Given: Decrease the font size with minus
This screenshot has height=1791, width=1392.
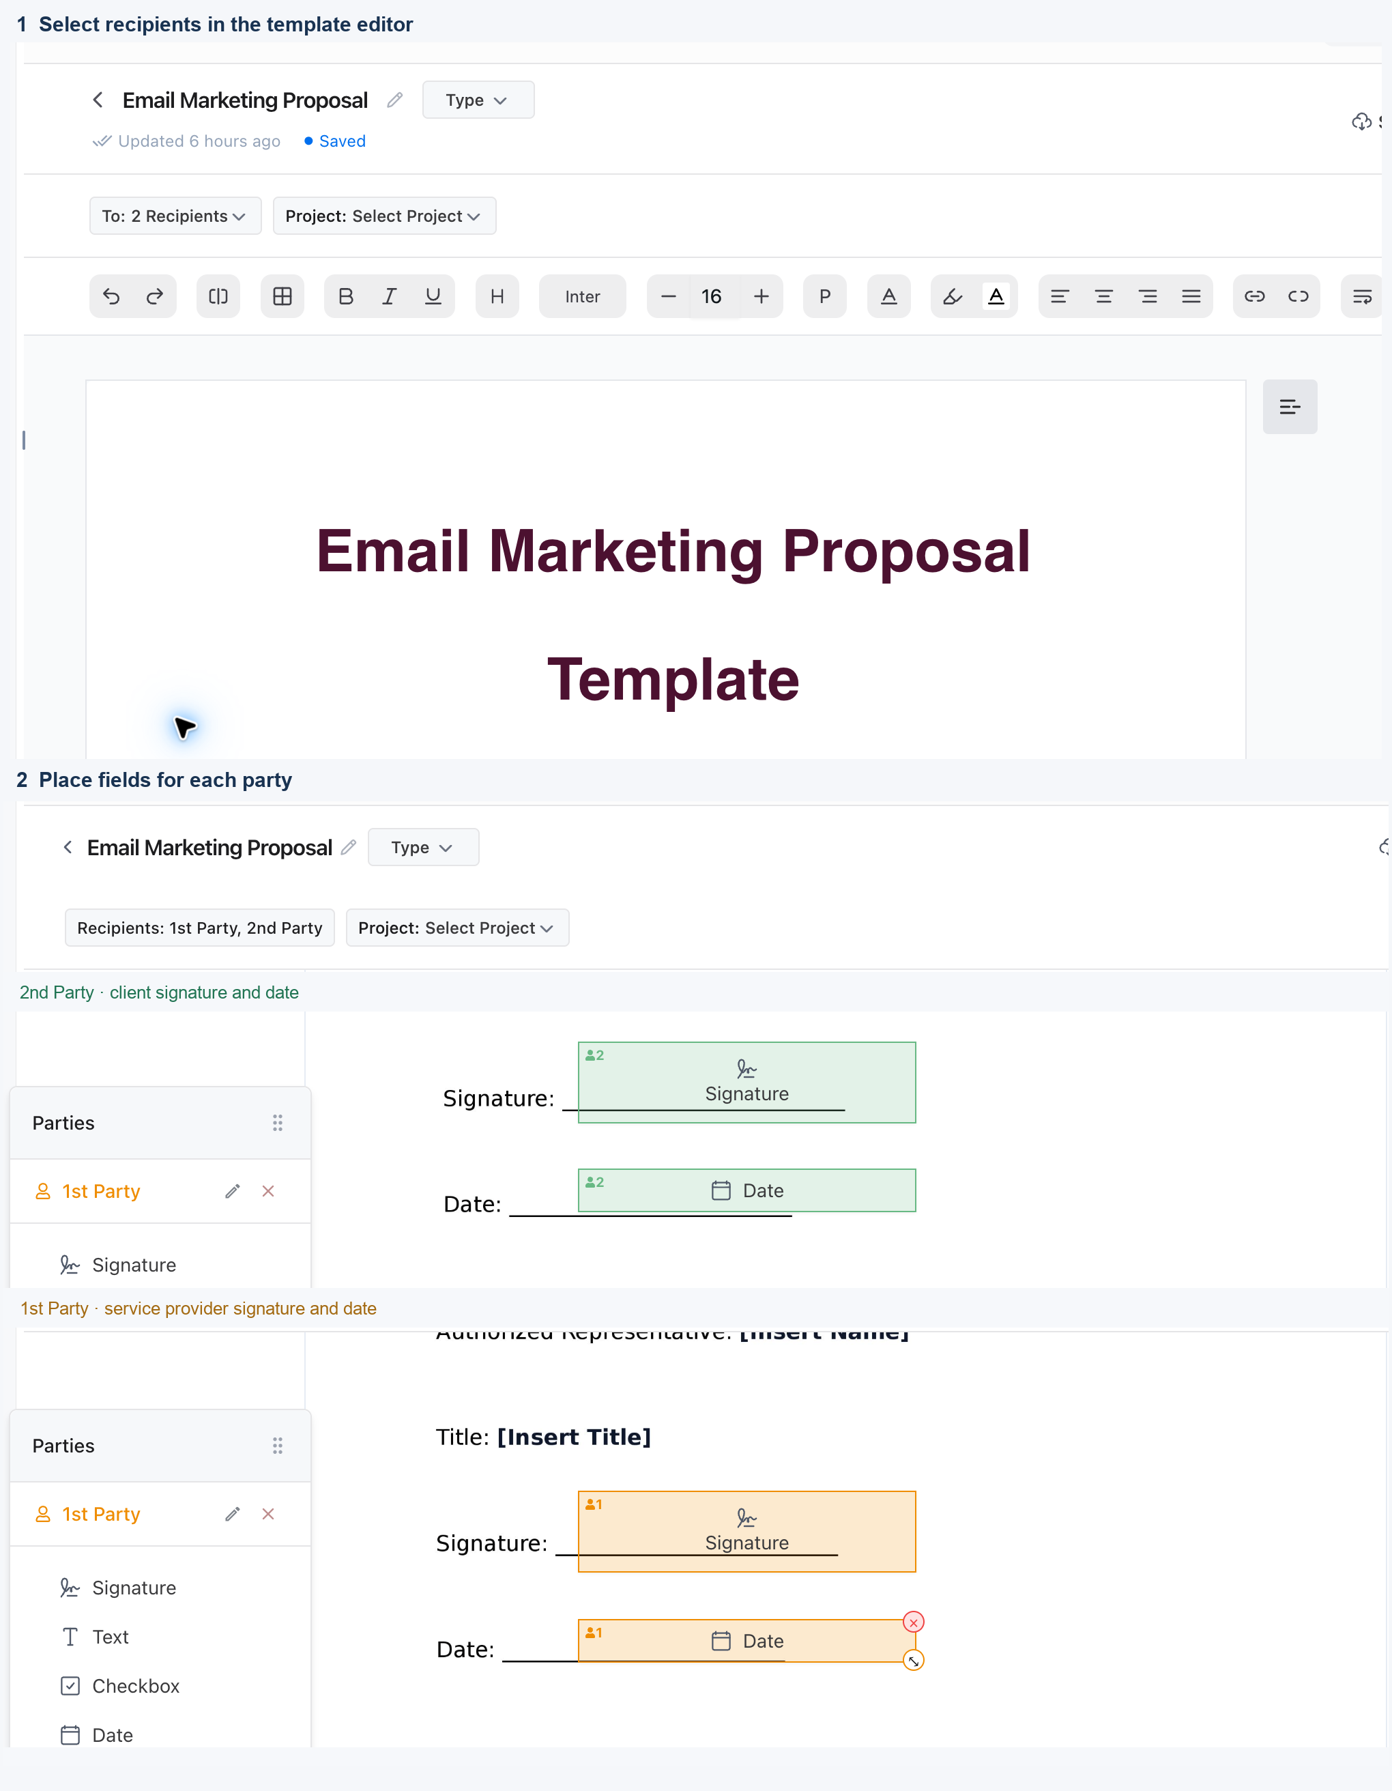Looking at the screenshot, I should (x=668, y=296).
